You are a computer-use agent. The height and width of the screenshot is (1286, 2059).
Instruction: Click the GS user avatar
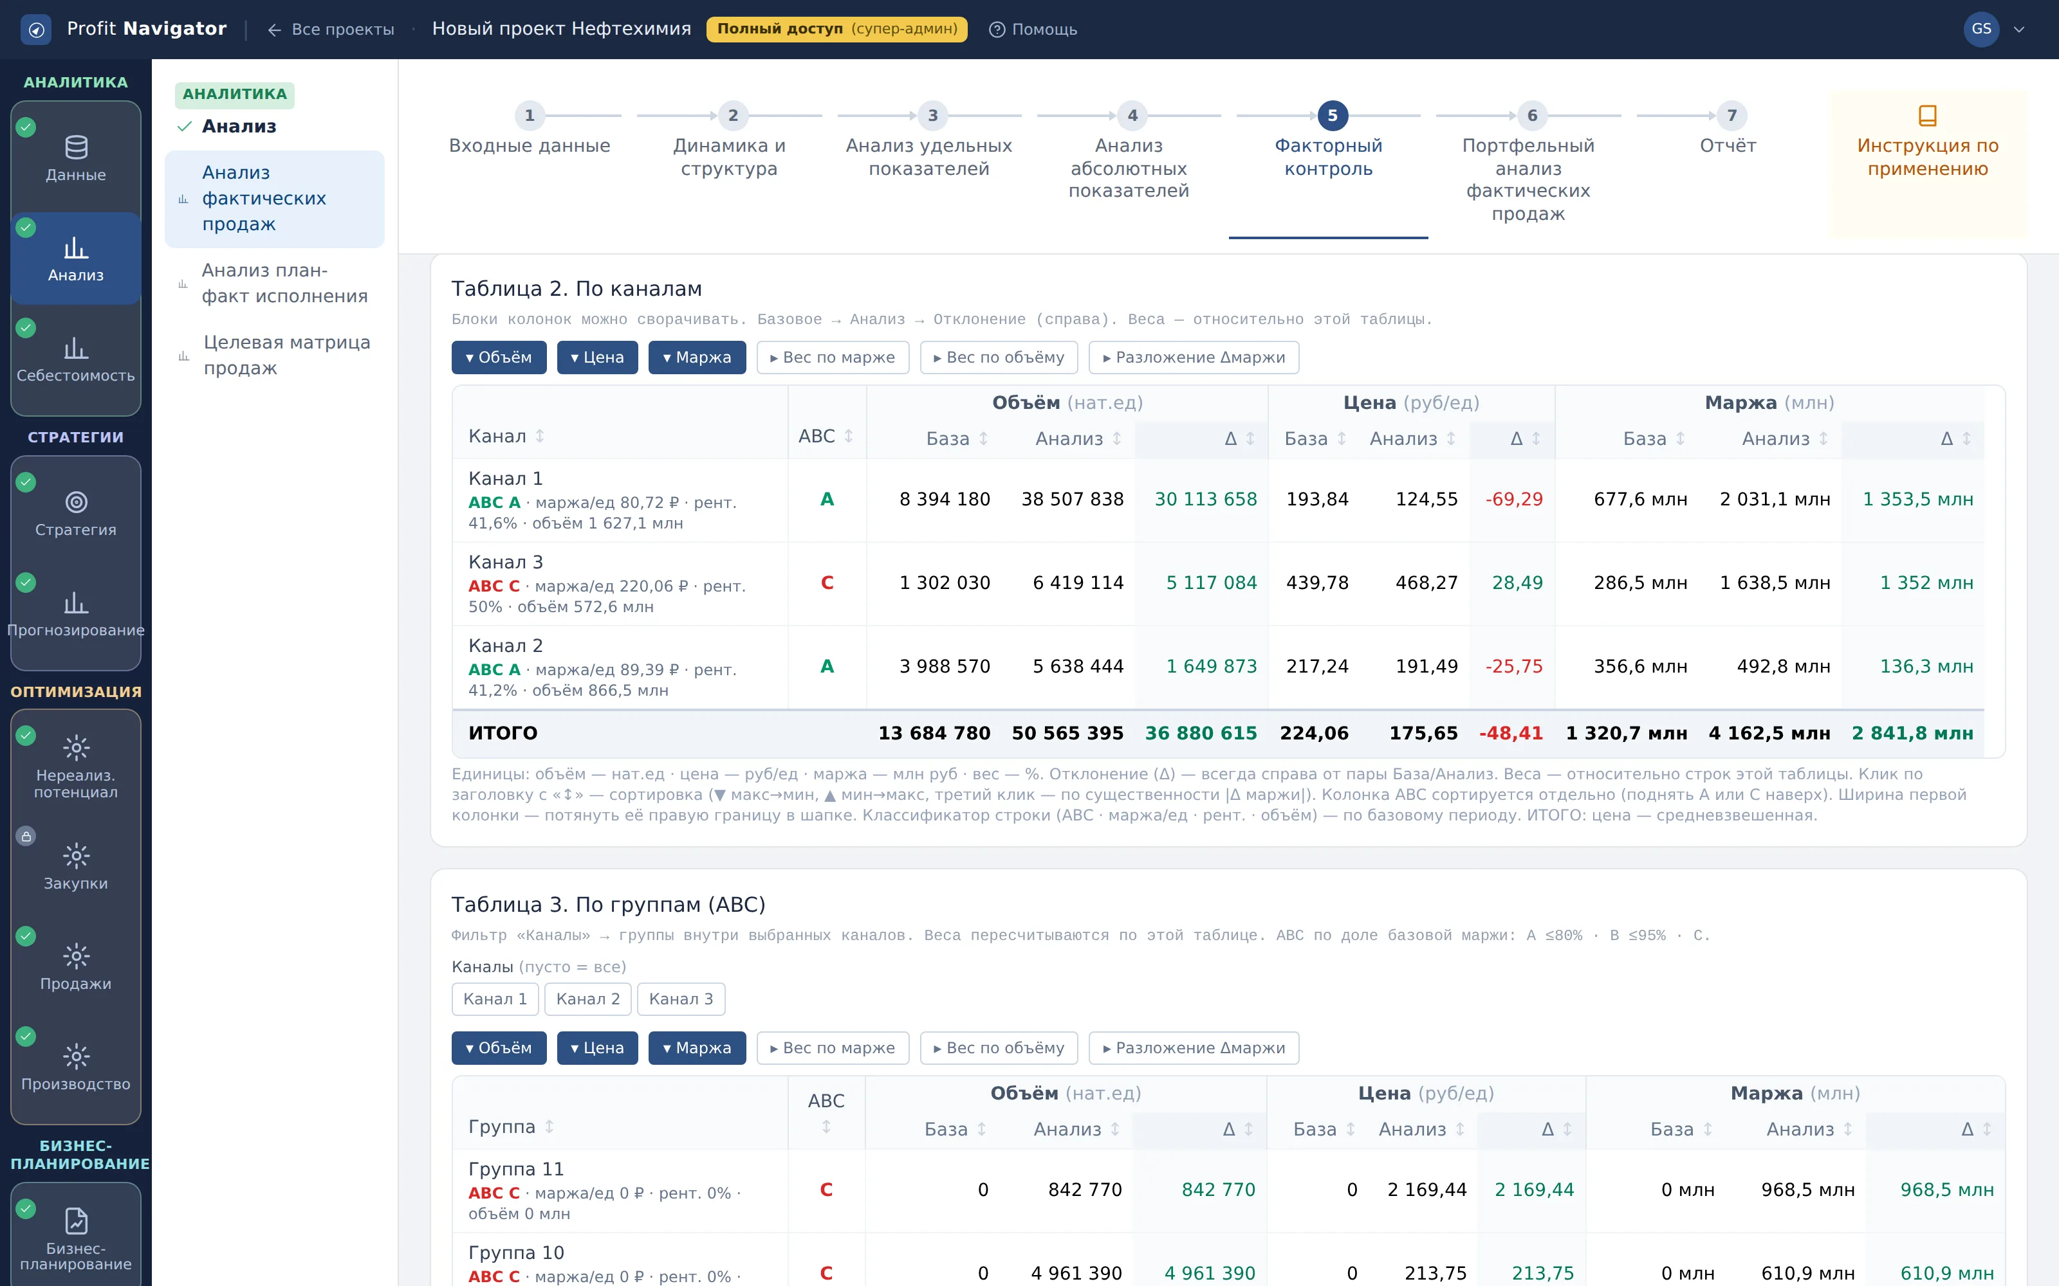click(x=1981, y=29)
